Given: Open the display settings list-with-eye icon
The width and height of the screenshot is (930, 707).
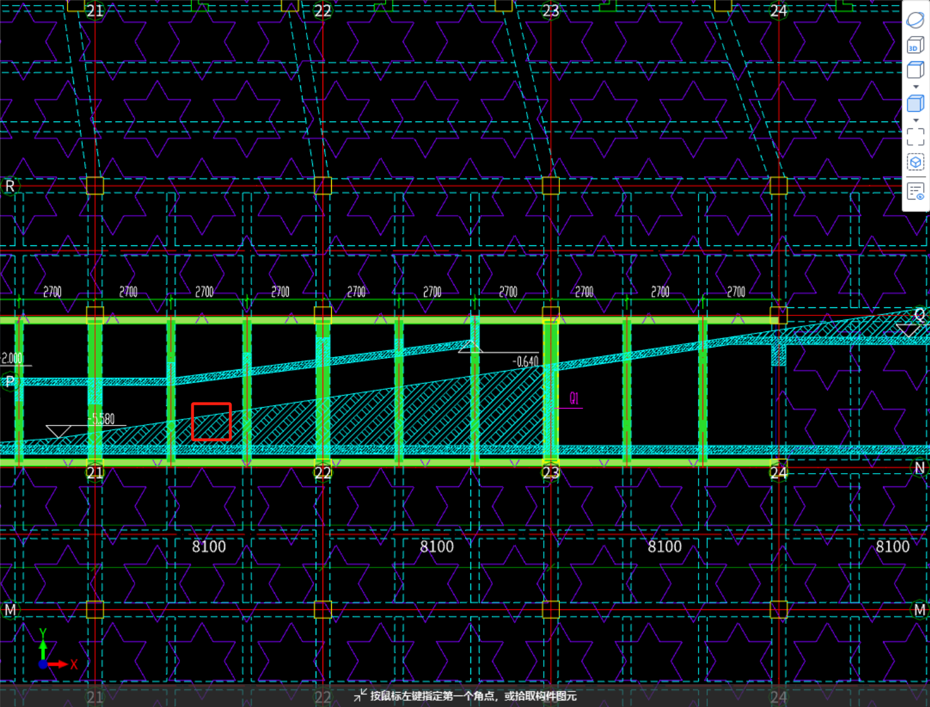Looking at the screenshot, I should click(915, 191).
